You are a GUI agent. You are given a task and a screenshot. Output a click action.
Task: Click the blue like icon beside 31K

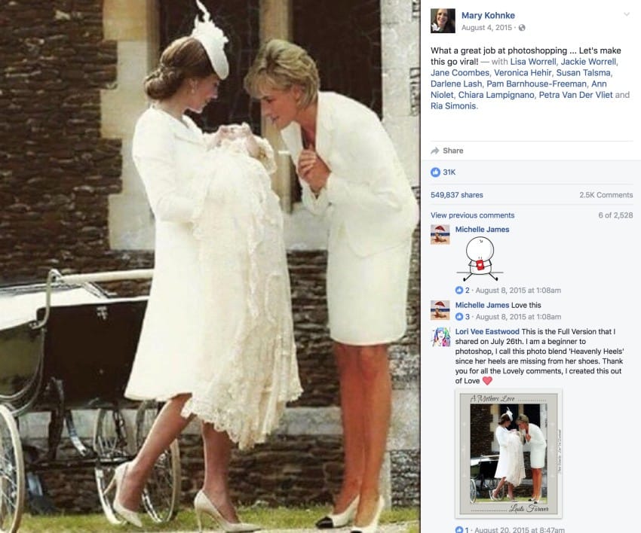(435, 172)
